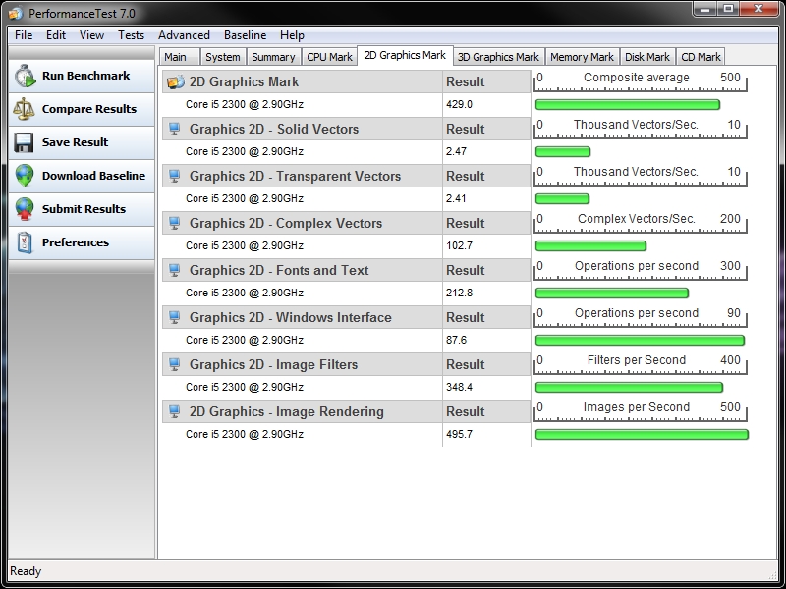Click the Transparent Vectors green result bar
Image resolution: width=786 pixels, height=589 pixels.
562,199
